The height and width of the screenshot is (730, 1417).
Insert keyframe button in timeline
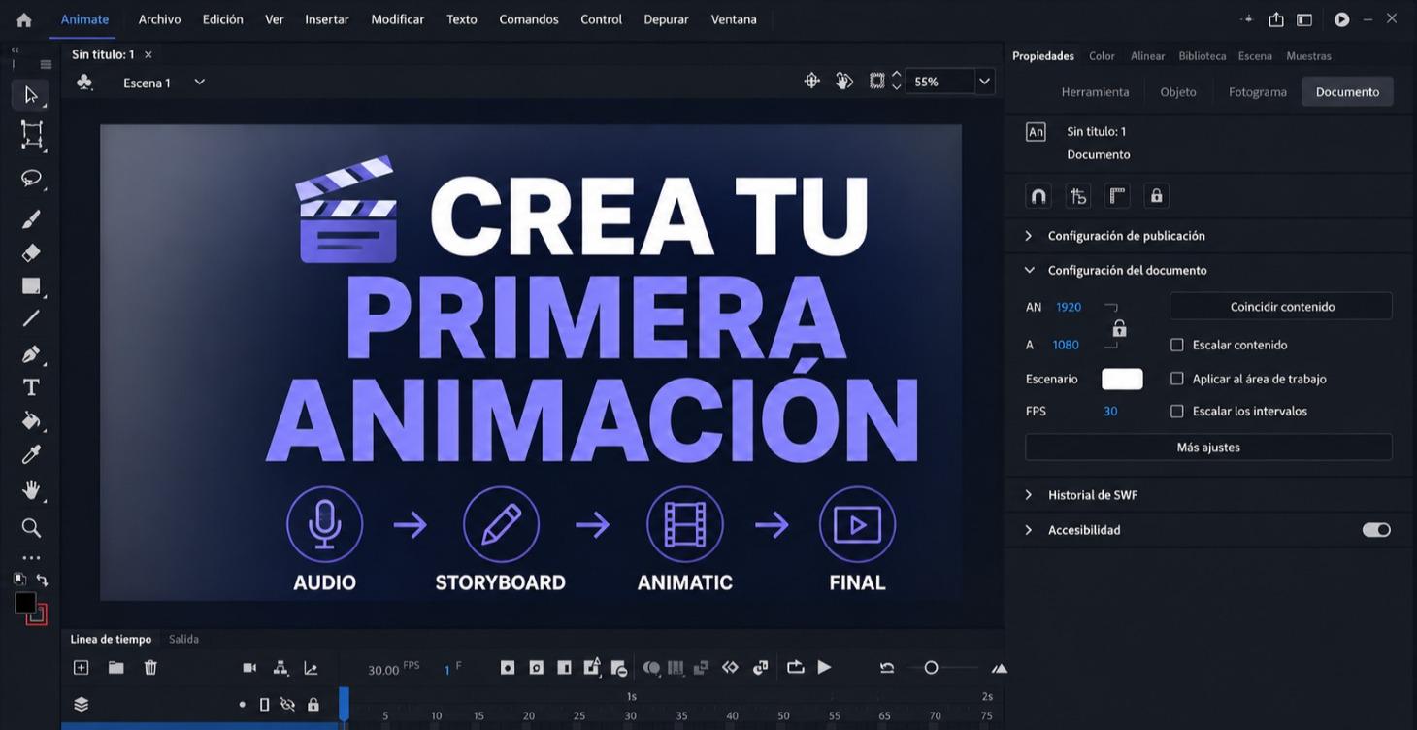tap(507, 668)
